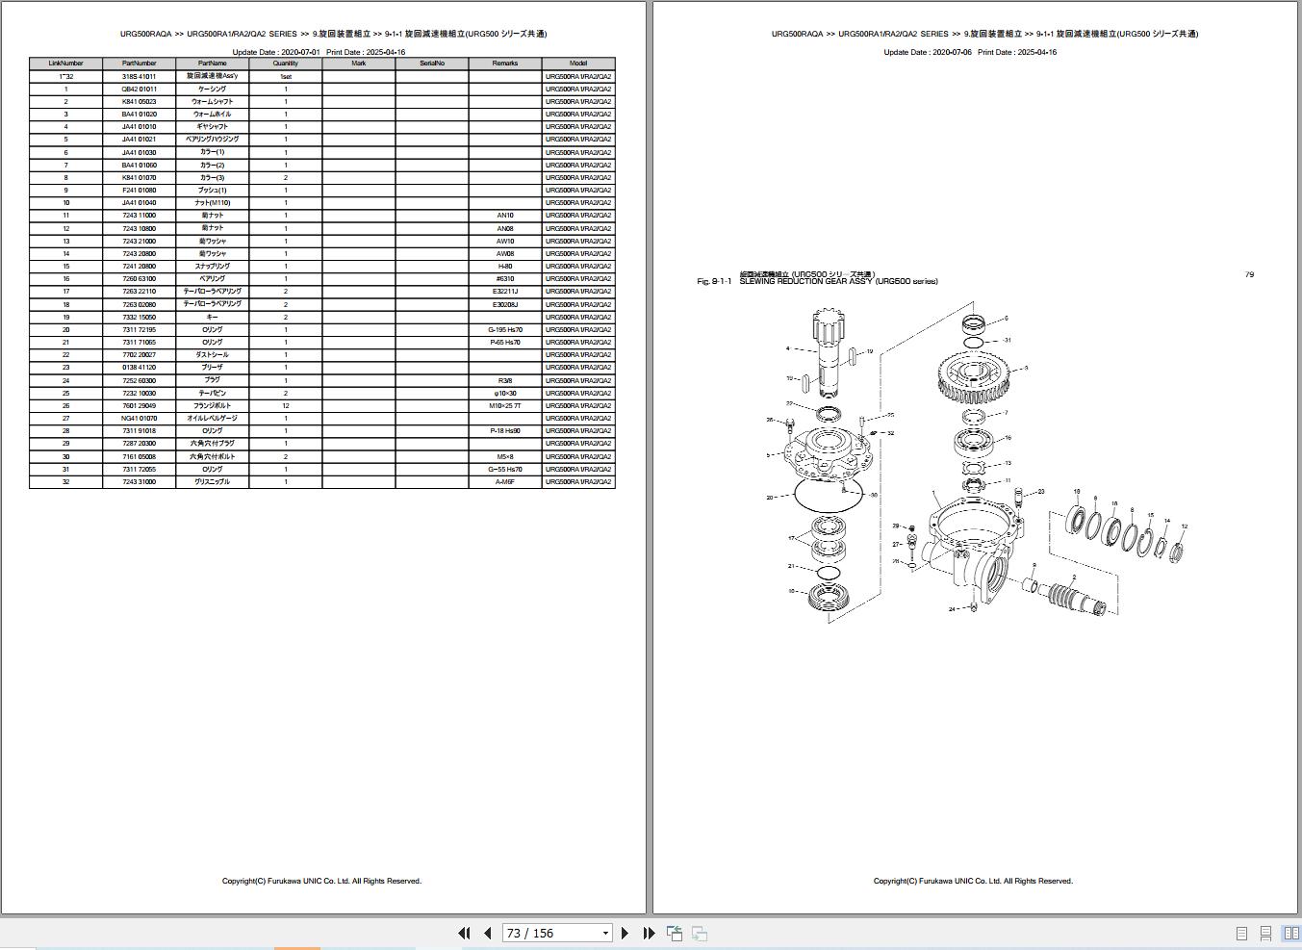Image resolution: width=1302 pixels, height=950 pixels.
Task: Click Update Date 2020-07-01 on the left page
Action: pyautogui.click(x=275, y=52)
